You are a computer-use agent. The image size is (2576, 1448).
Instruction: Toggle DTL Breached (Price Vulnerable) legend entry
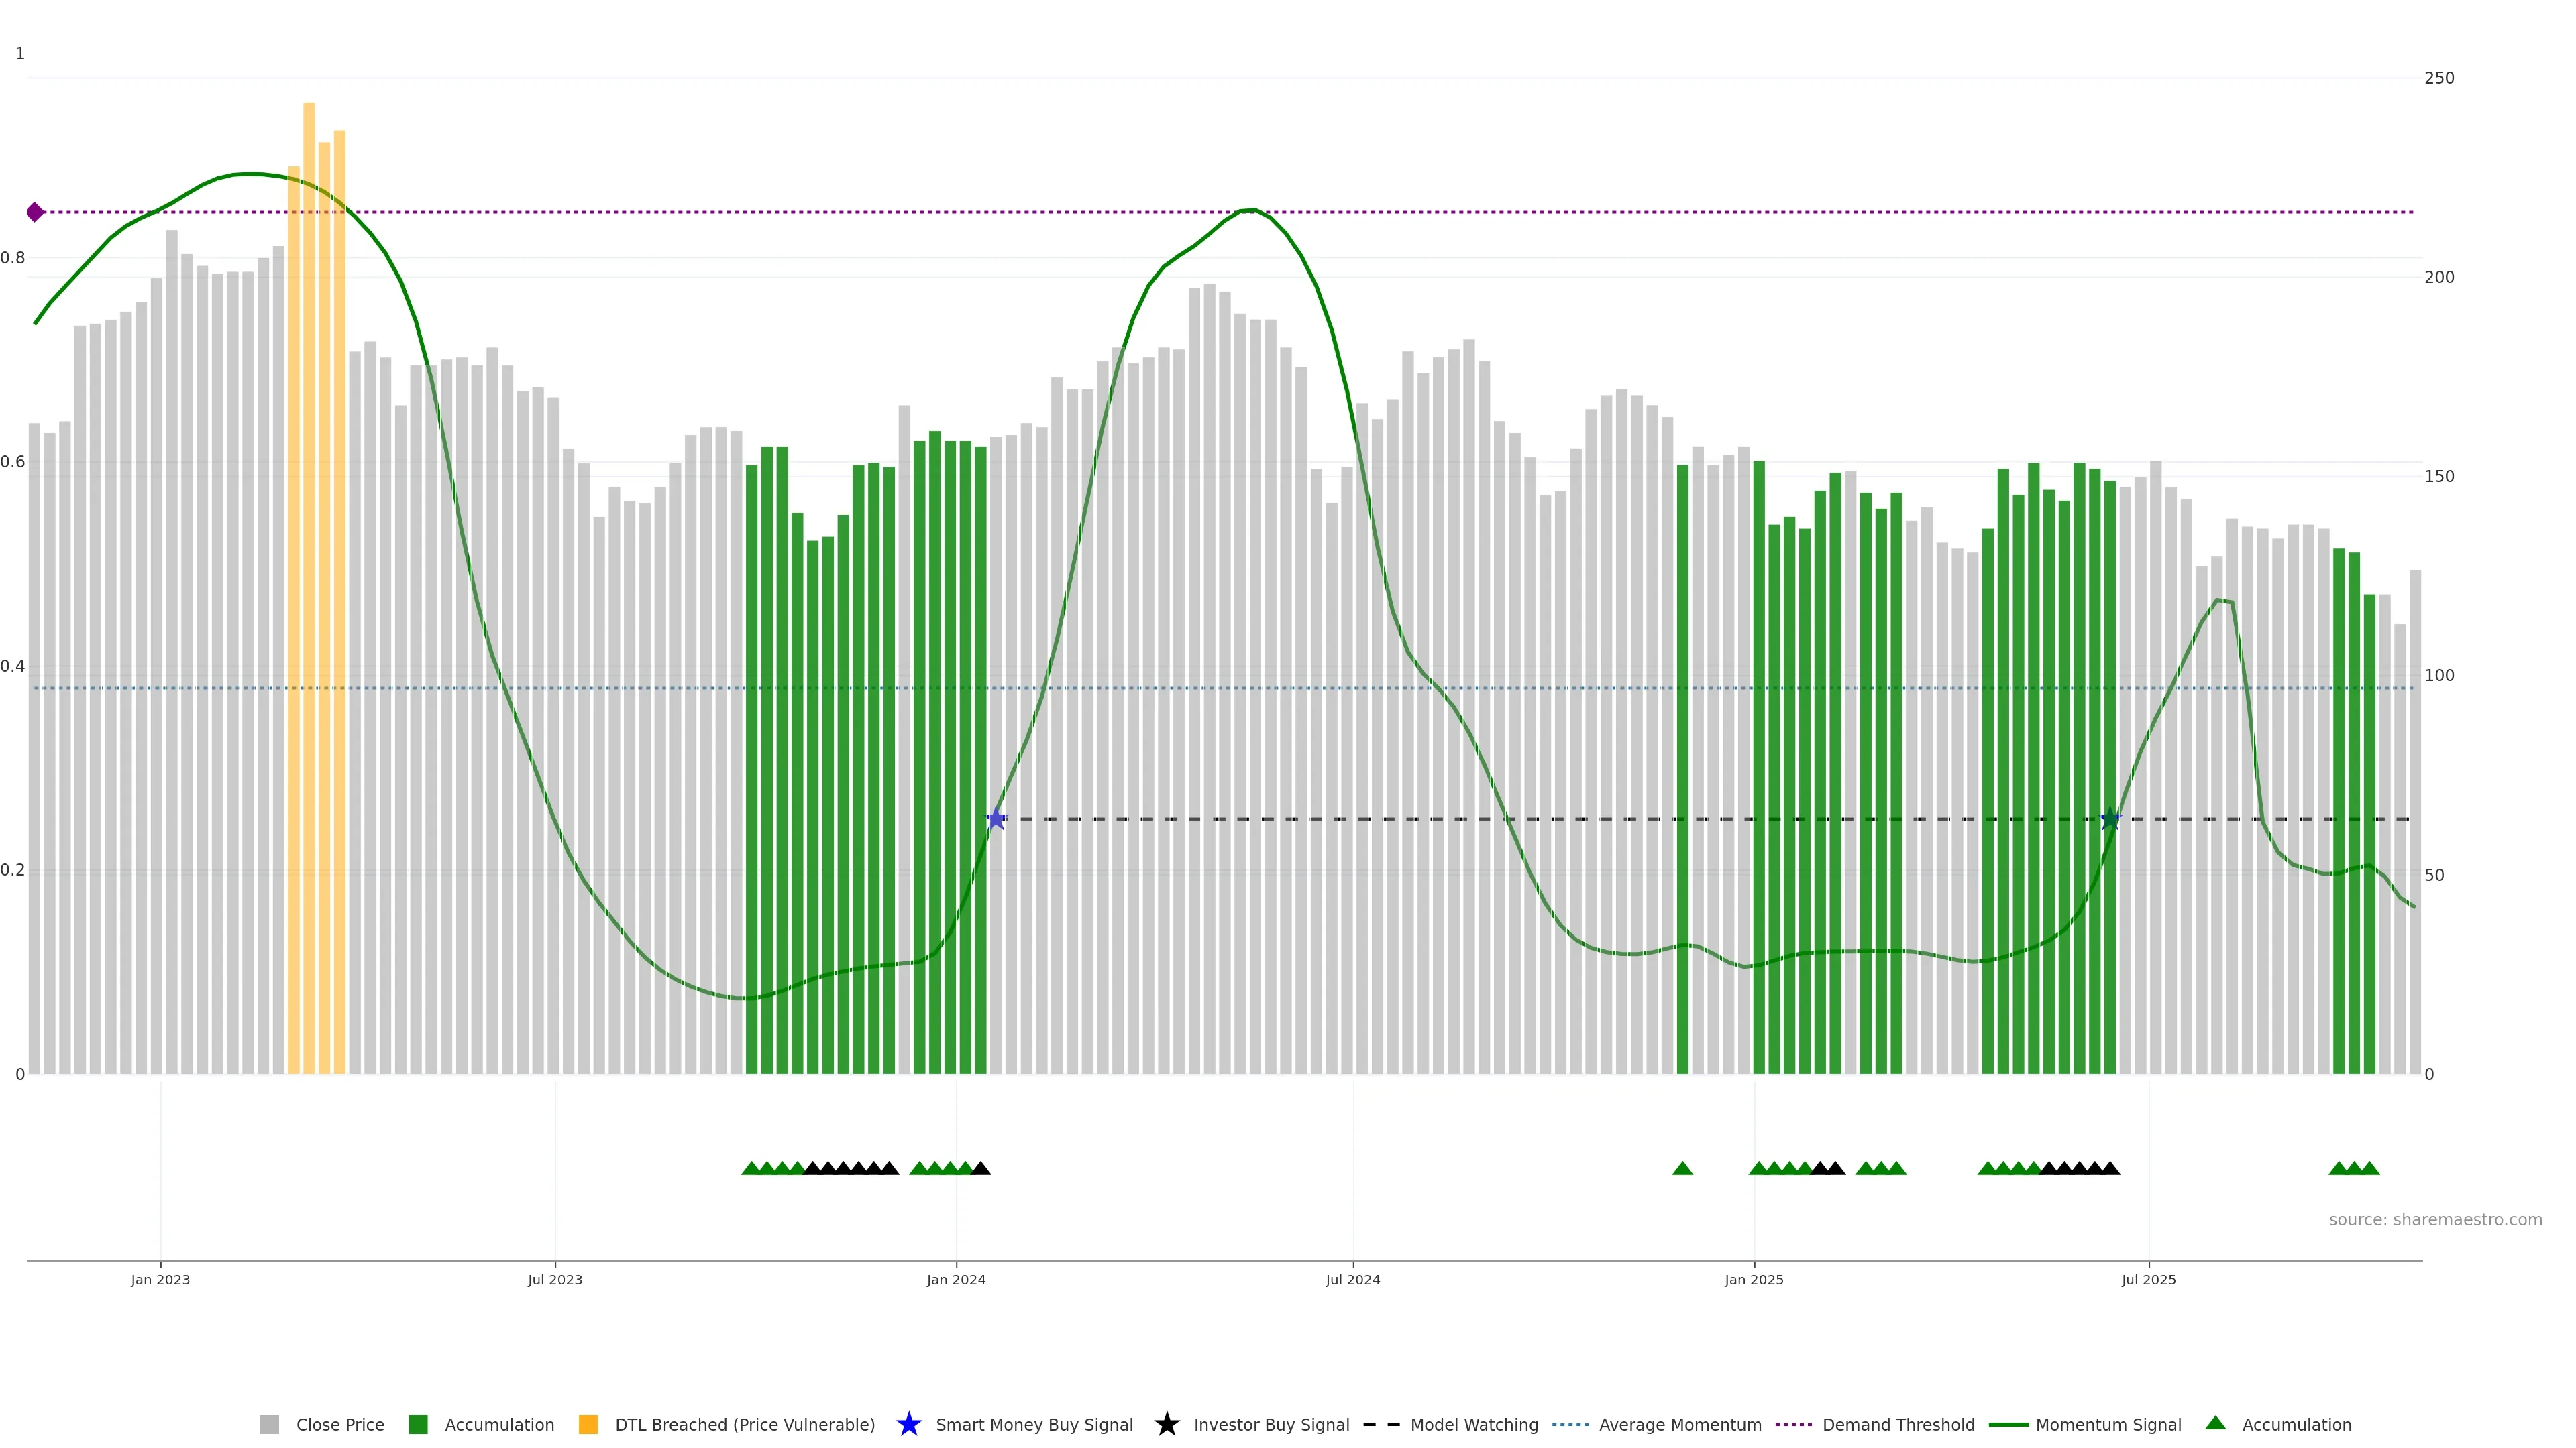[x=744, y=1424]
